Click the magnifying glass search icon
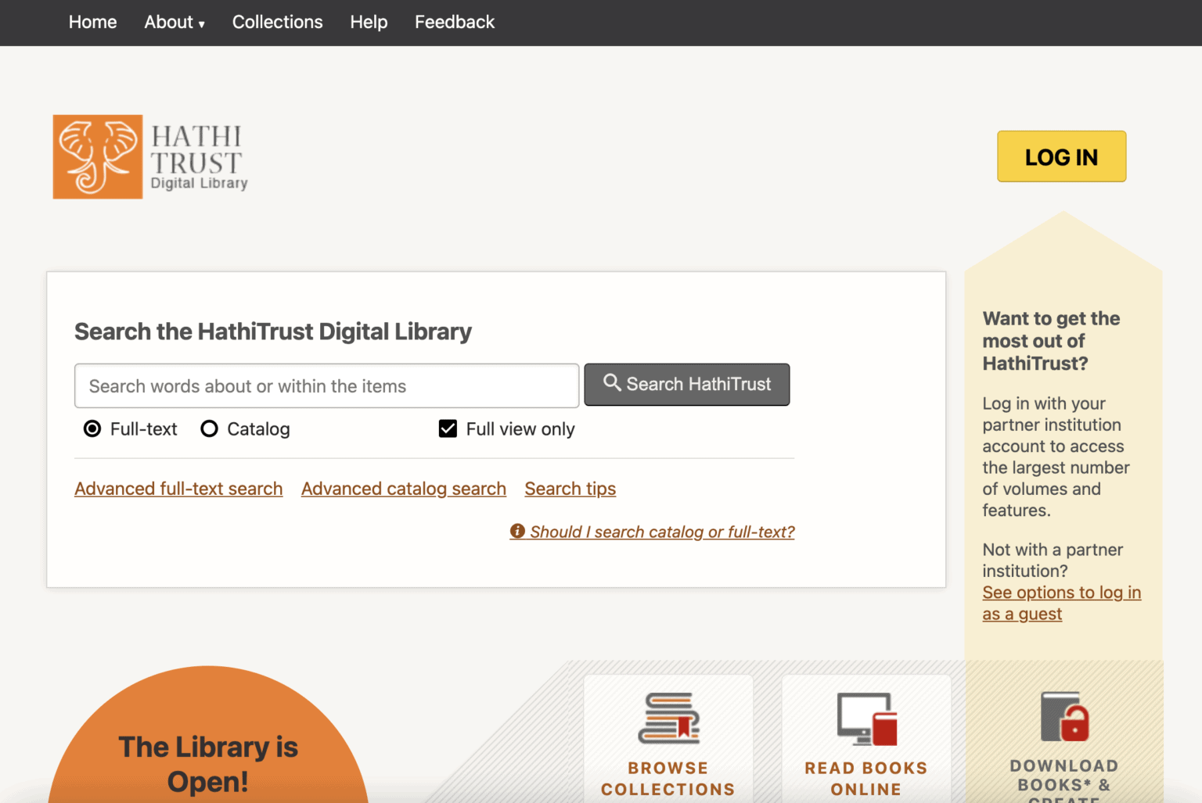This screenshot has height=803, width=1202. pyautogui.click(x=611, y=383)
